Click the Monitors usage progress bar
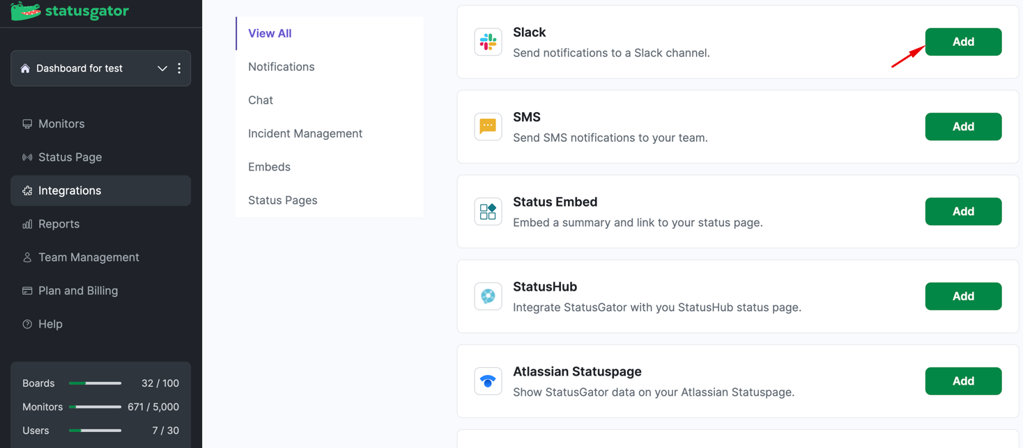The width and height of the screenshot is (1023, 448). [95, 407]
